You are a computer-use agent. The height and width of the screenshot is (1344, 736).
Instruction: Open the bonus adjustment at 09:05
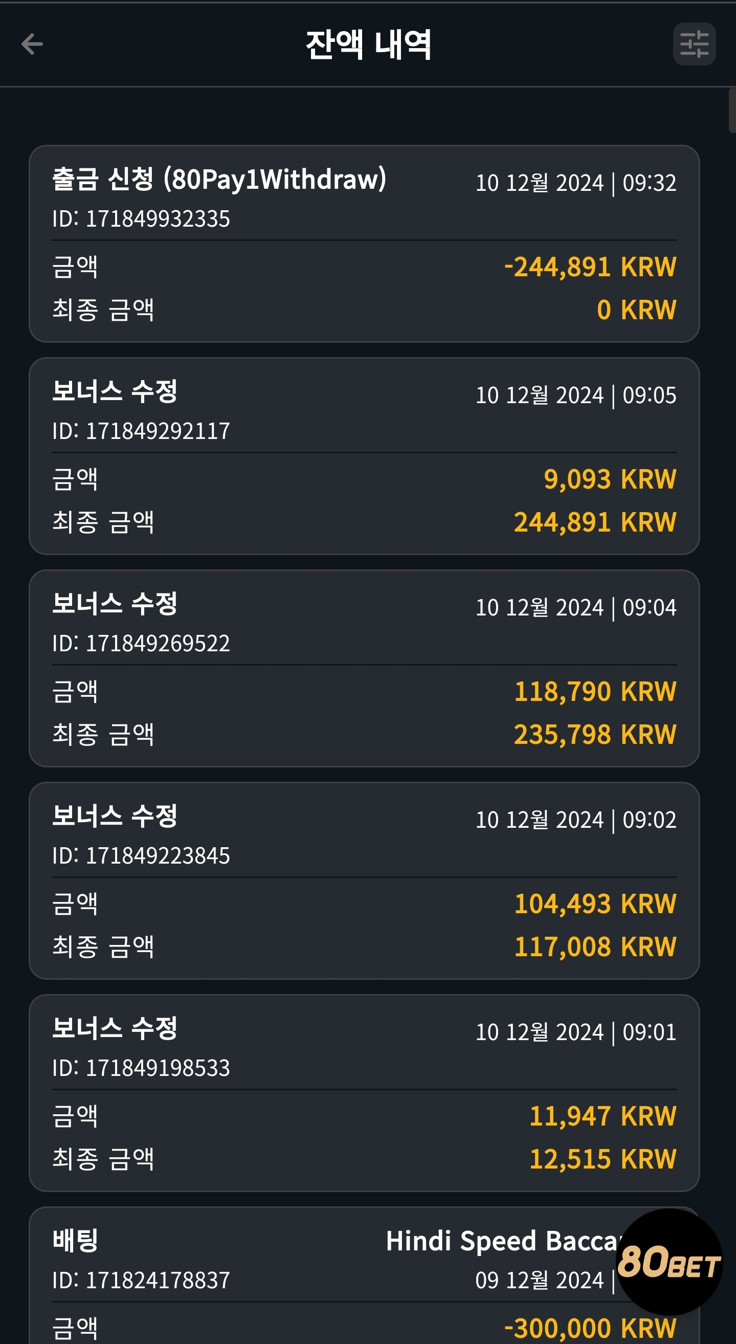pyautogui.click(x=364, y=456)
